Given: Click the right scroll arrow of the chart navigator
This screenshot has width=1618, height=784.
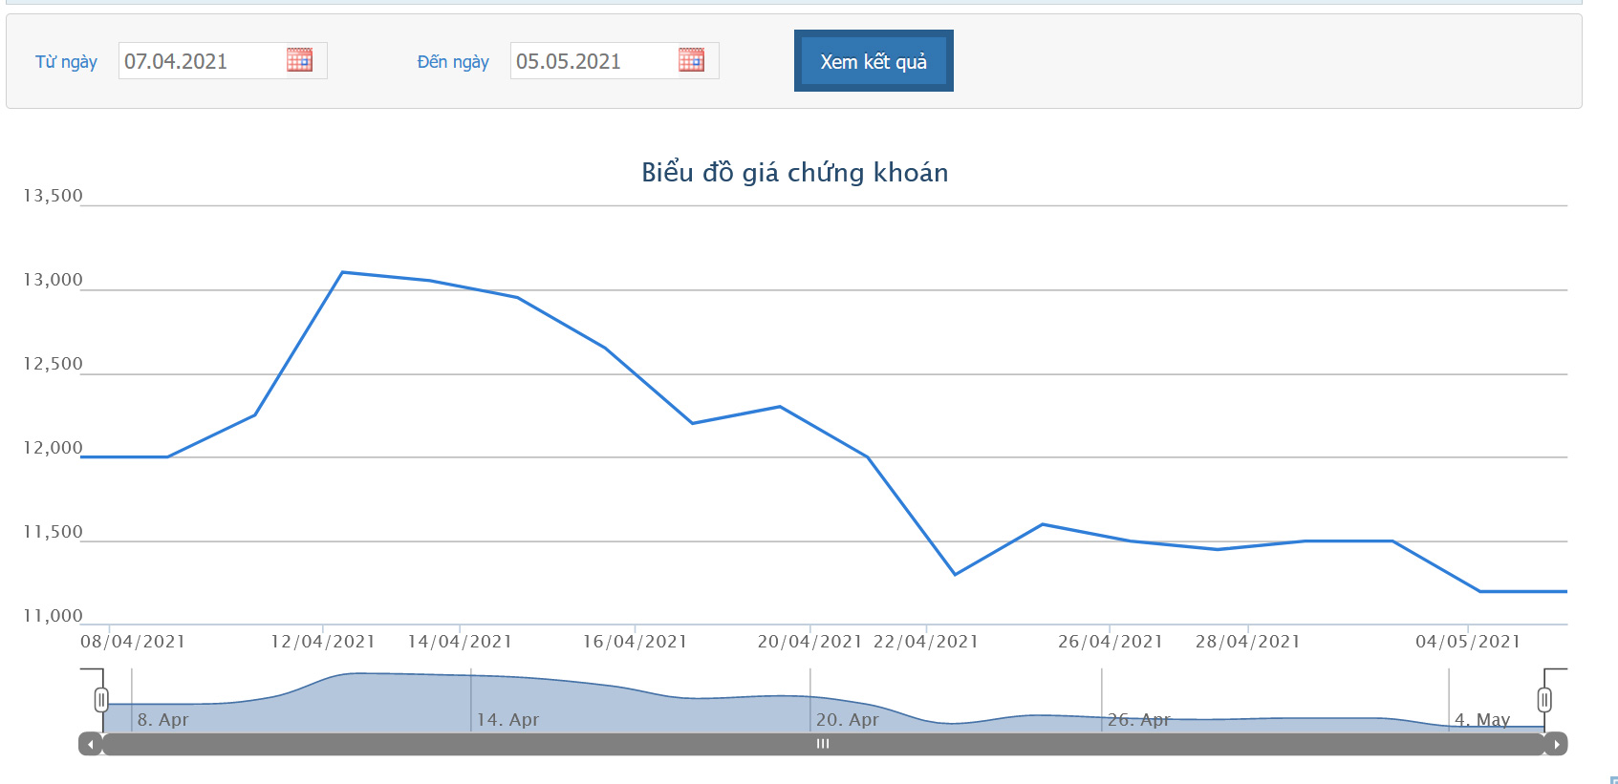Looking at the screenshot, I should tap(1556, 744).
